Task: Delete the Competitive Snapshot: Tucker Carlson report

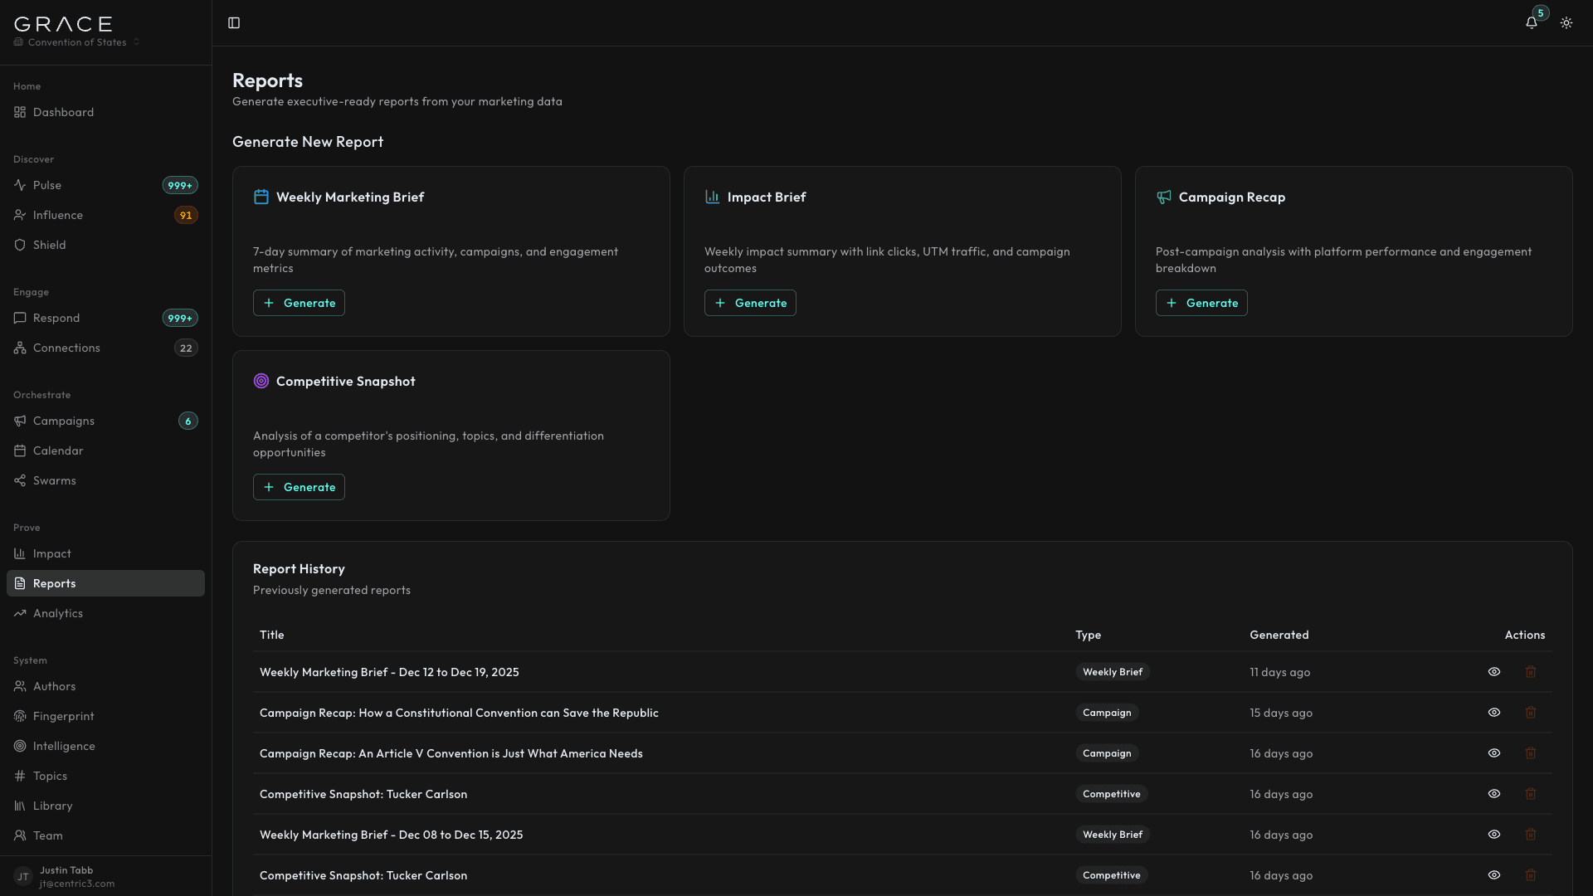Action: [x=1531, y=794]
